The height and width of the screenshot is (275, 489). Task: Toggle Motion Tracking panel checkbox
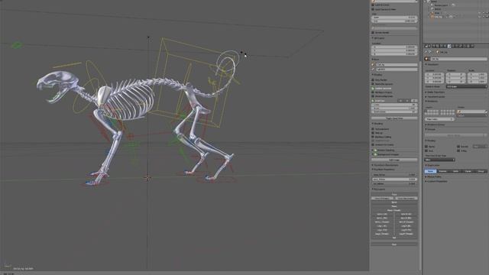tap(376, 150)
